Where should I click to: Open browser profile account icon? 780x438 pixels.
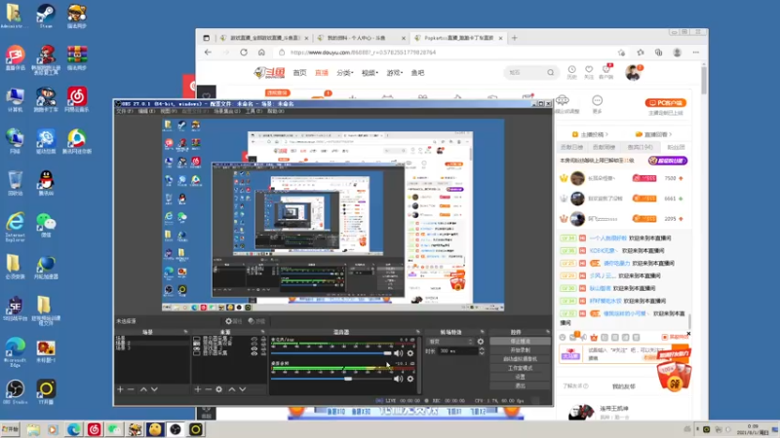point(677,53)
